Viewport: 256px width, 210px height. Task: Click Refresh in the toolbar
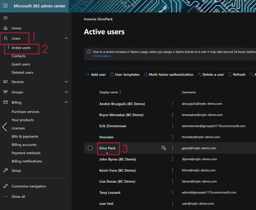click(x=237, y=74)
